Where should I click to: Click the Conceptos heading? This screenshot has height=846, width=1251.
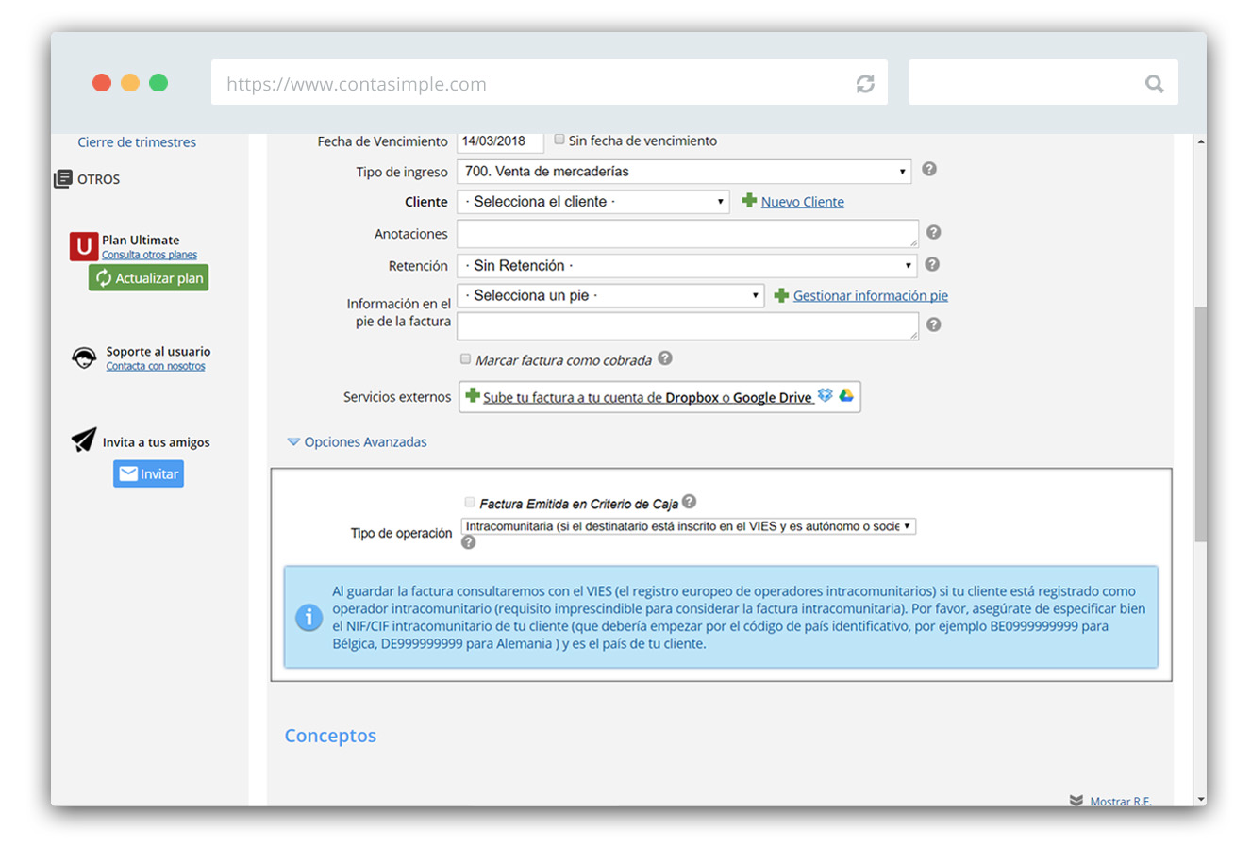(330, 736)
